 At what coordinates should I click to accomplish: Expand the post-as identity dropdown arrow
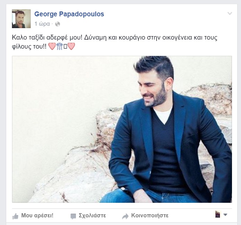[225, 215]
